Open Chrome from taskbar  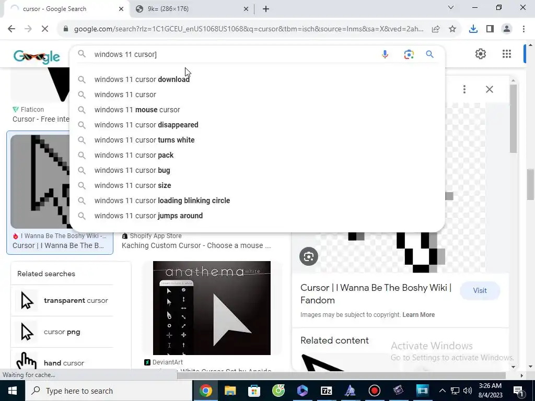point(206,391)
